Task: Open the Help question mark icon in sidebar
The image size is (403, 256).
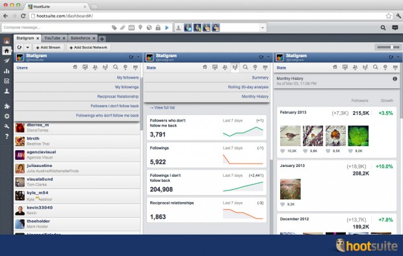Action: point(6,136)
